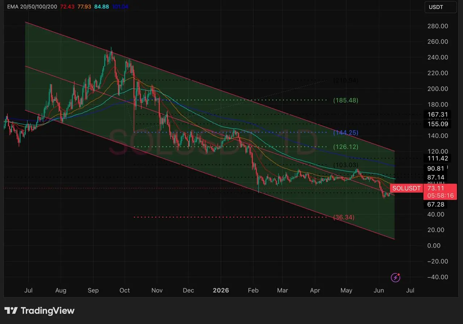Image resolution: width=463 pixels, height=324 pixels.
Task: Click the Jul label before Aug on time axis
Action: click(28, 290)
